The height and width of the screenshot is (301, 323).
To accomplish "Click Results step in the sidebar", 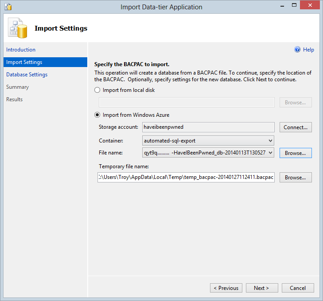I will [x=15, y=99].
